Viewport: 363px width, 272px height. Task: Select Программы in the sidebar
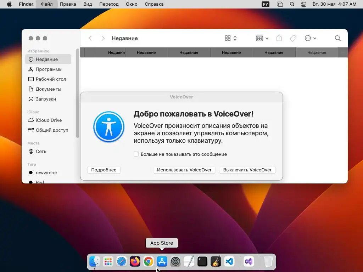[x=48, y=69]
